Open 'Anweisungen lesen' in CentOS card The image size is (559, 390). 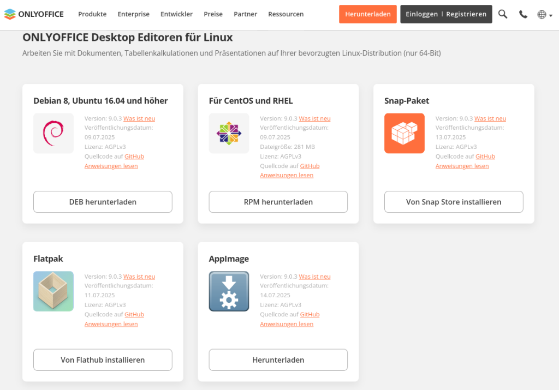click(x=286, y=175)
